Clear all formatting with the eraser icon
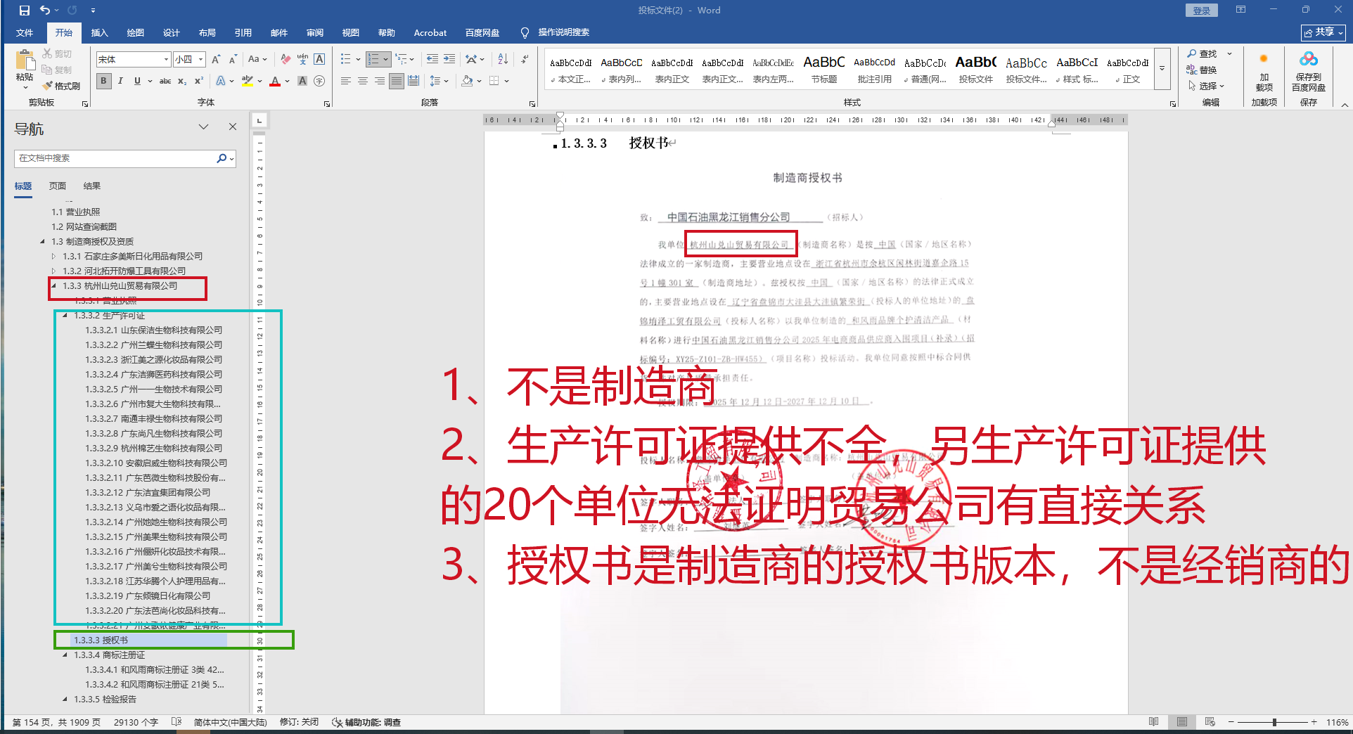The width and height of the screenshot is (1353, 734). pos(286,60)
